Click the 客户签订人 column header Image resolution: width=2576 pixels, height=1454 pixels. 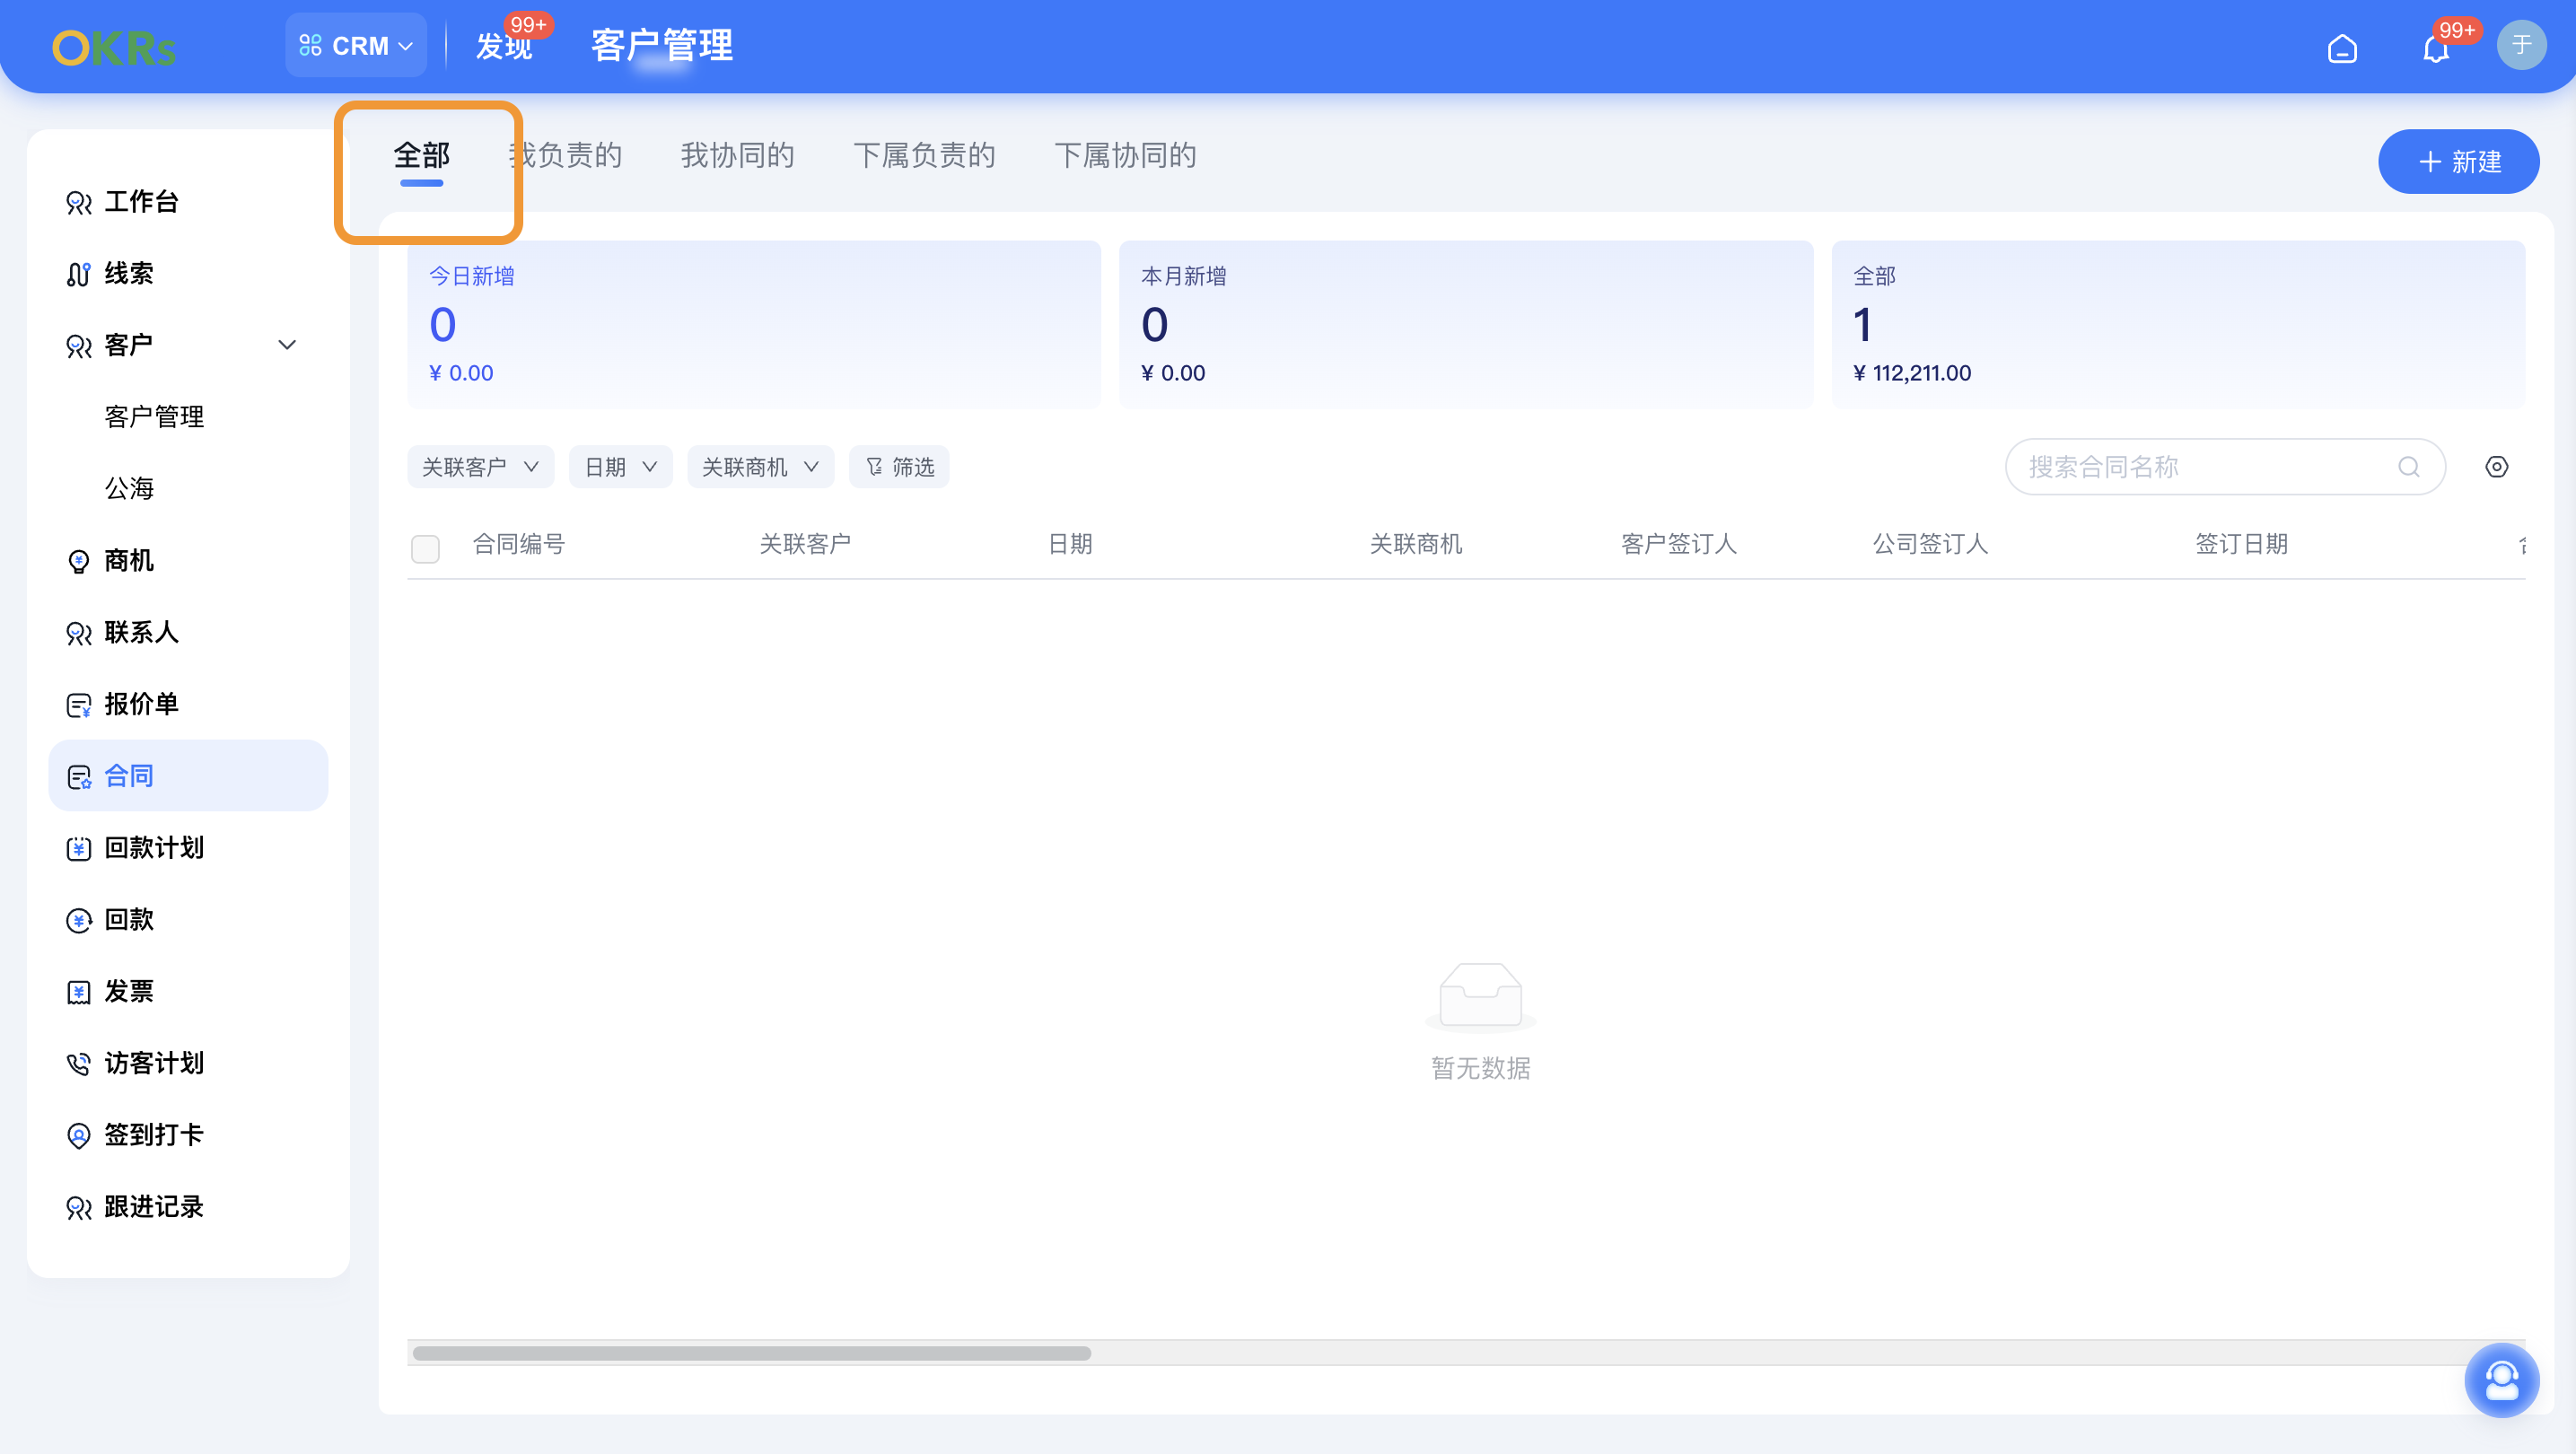[x=1679, y=544]
